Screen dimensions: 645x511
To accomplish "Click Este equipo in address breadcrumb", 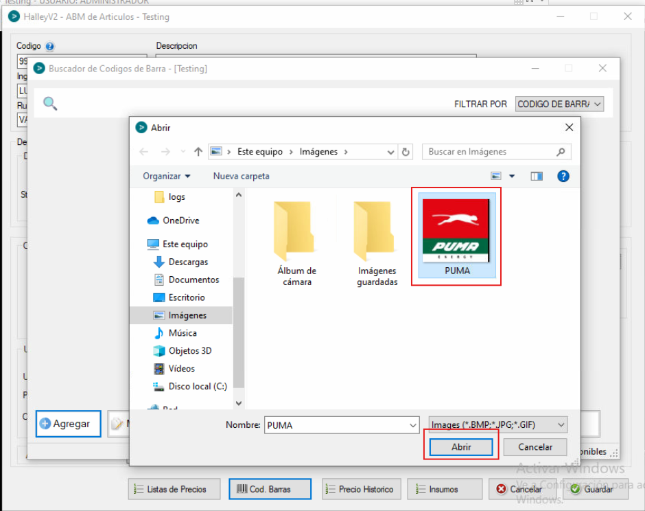I will (x=260, y=152).
